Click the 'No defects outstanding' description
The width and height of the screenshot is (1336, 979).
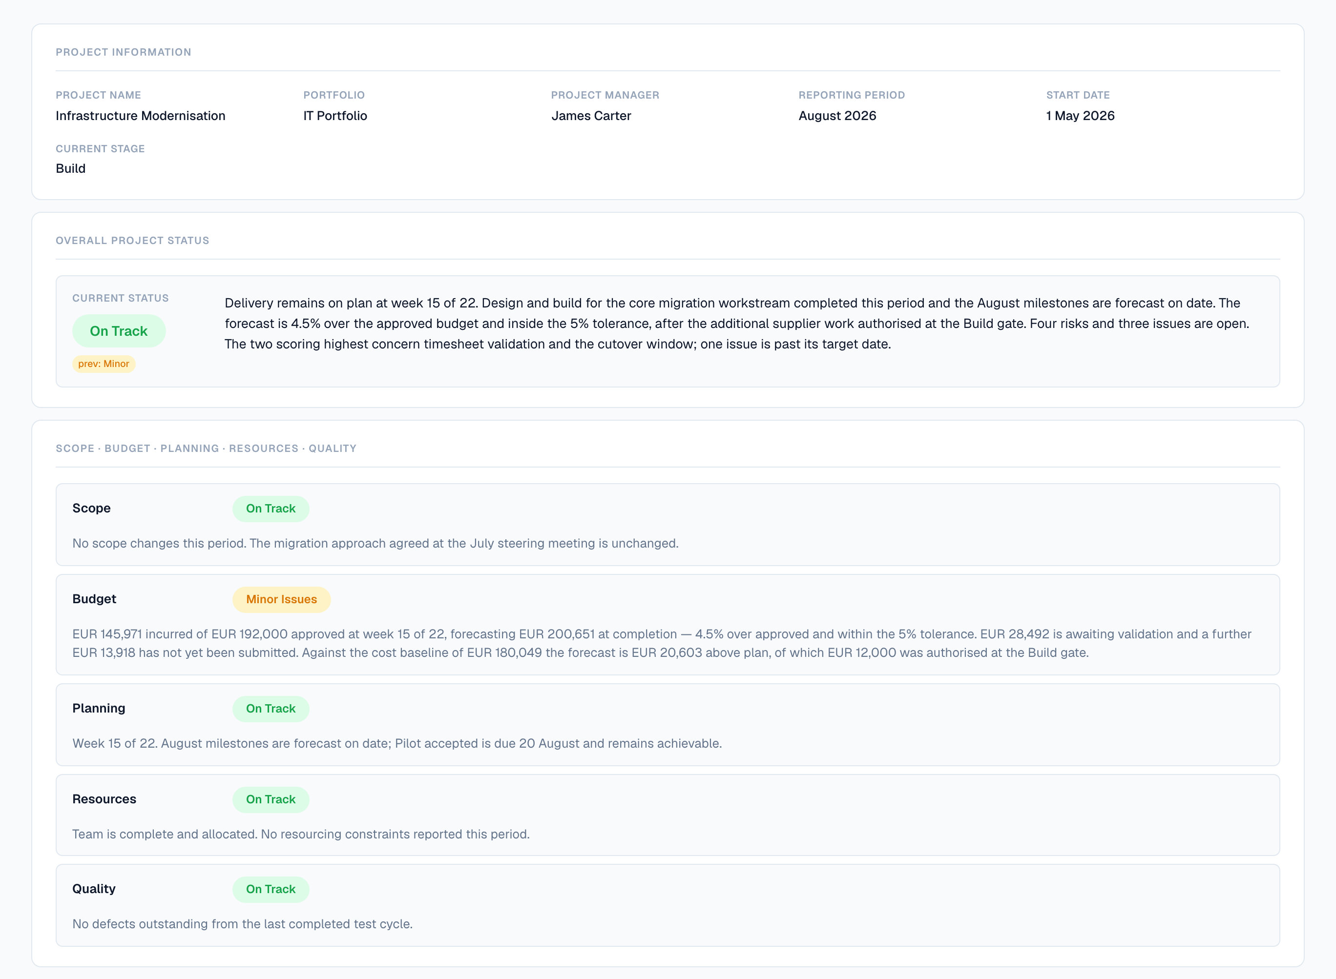[x=243, y=924]
